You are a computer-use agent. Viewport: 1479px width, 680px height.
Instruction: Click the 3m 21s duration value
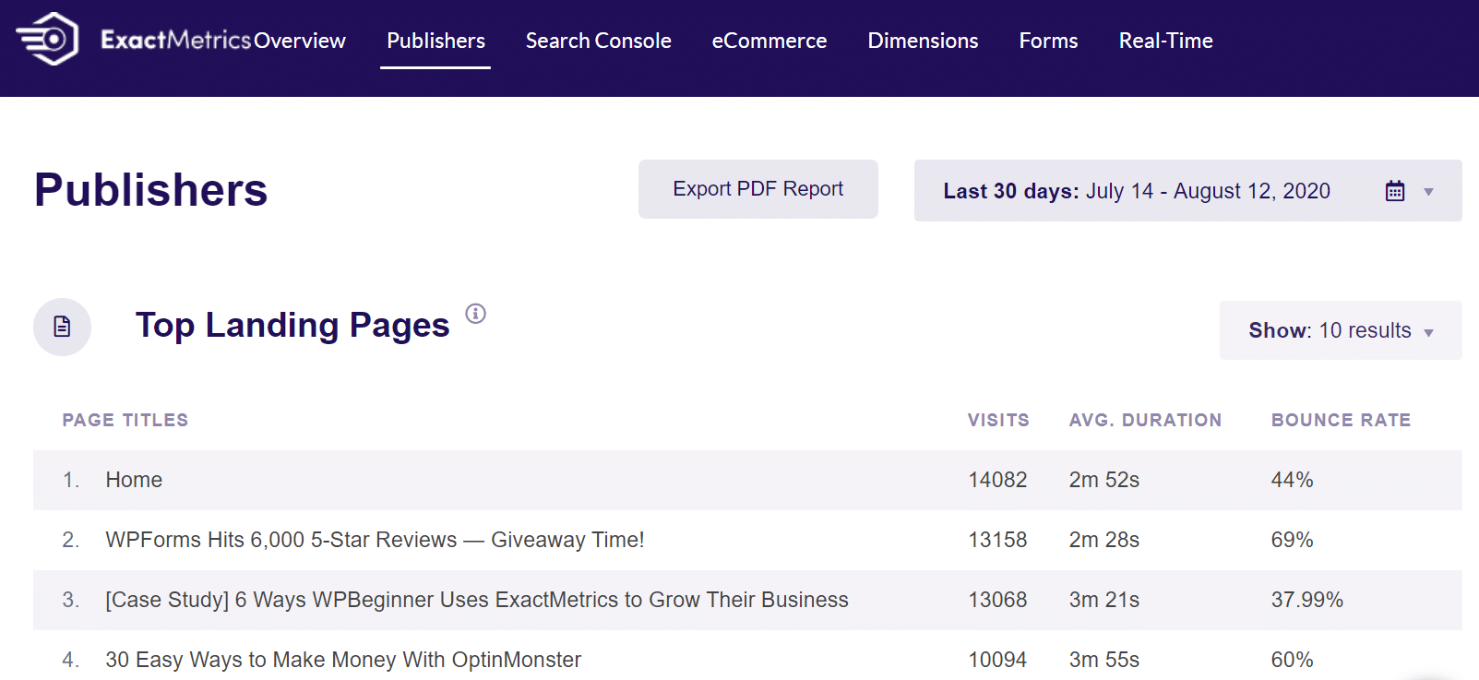(1104, 600)
